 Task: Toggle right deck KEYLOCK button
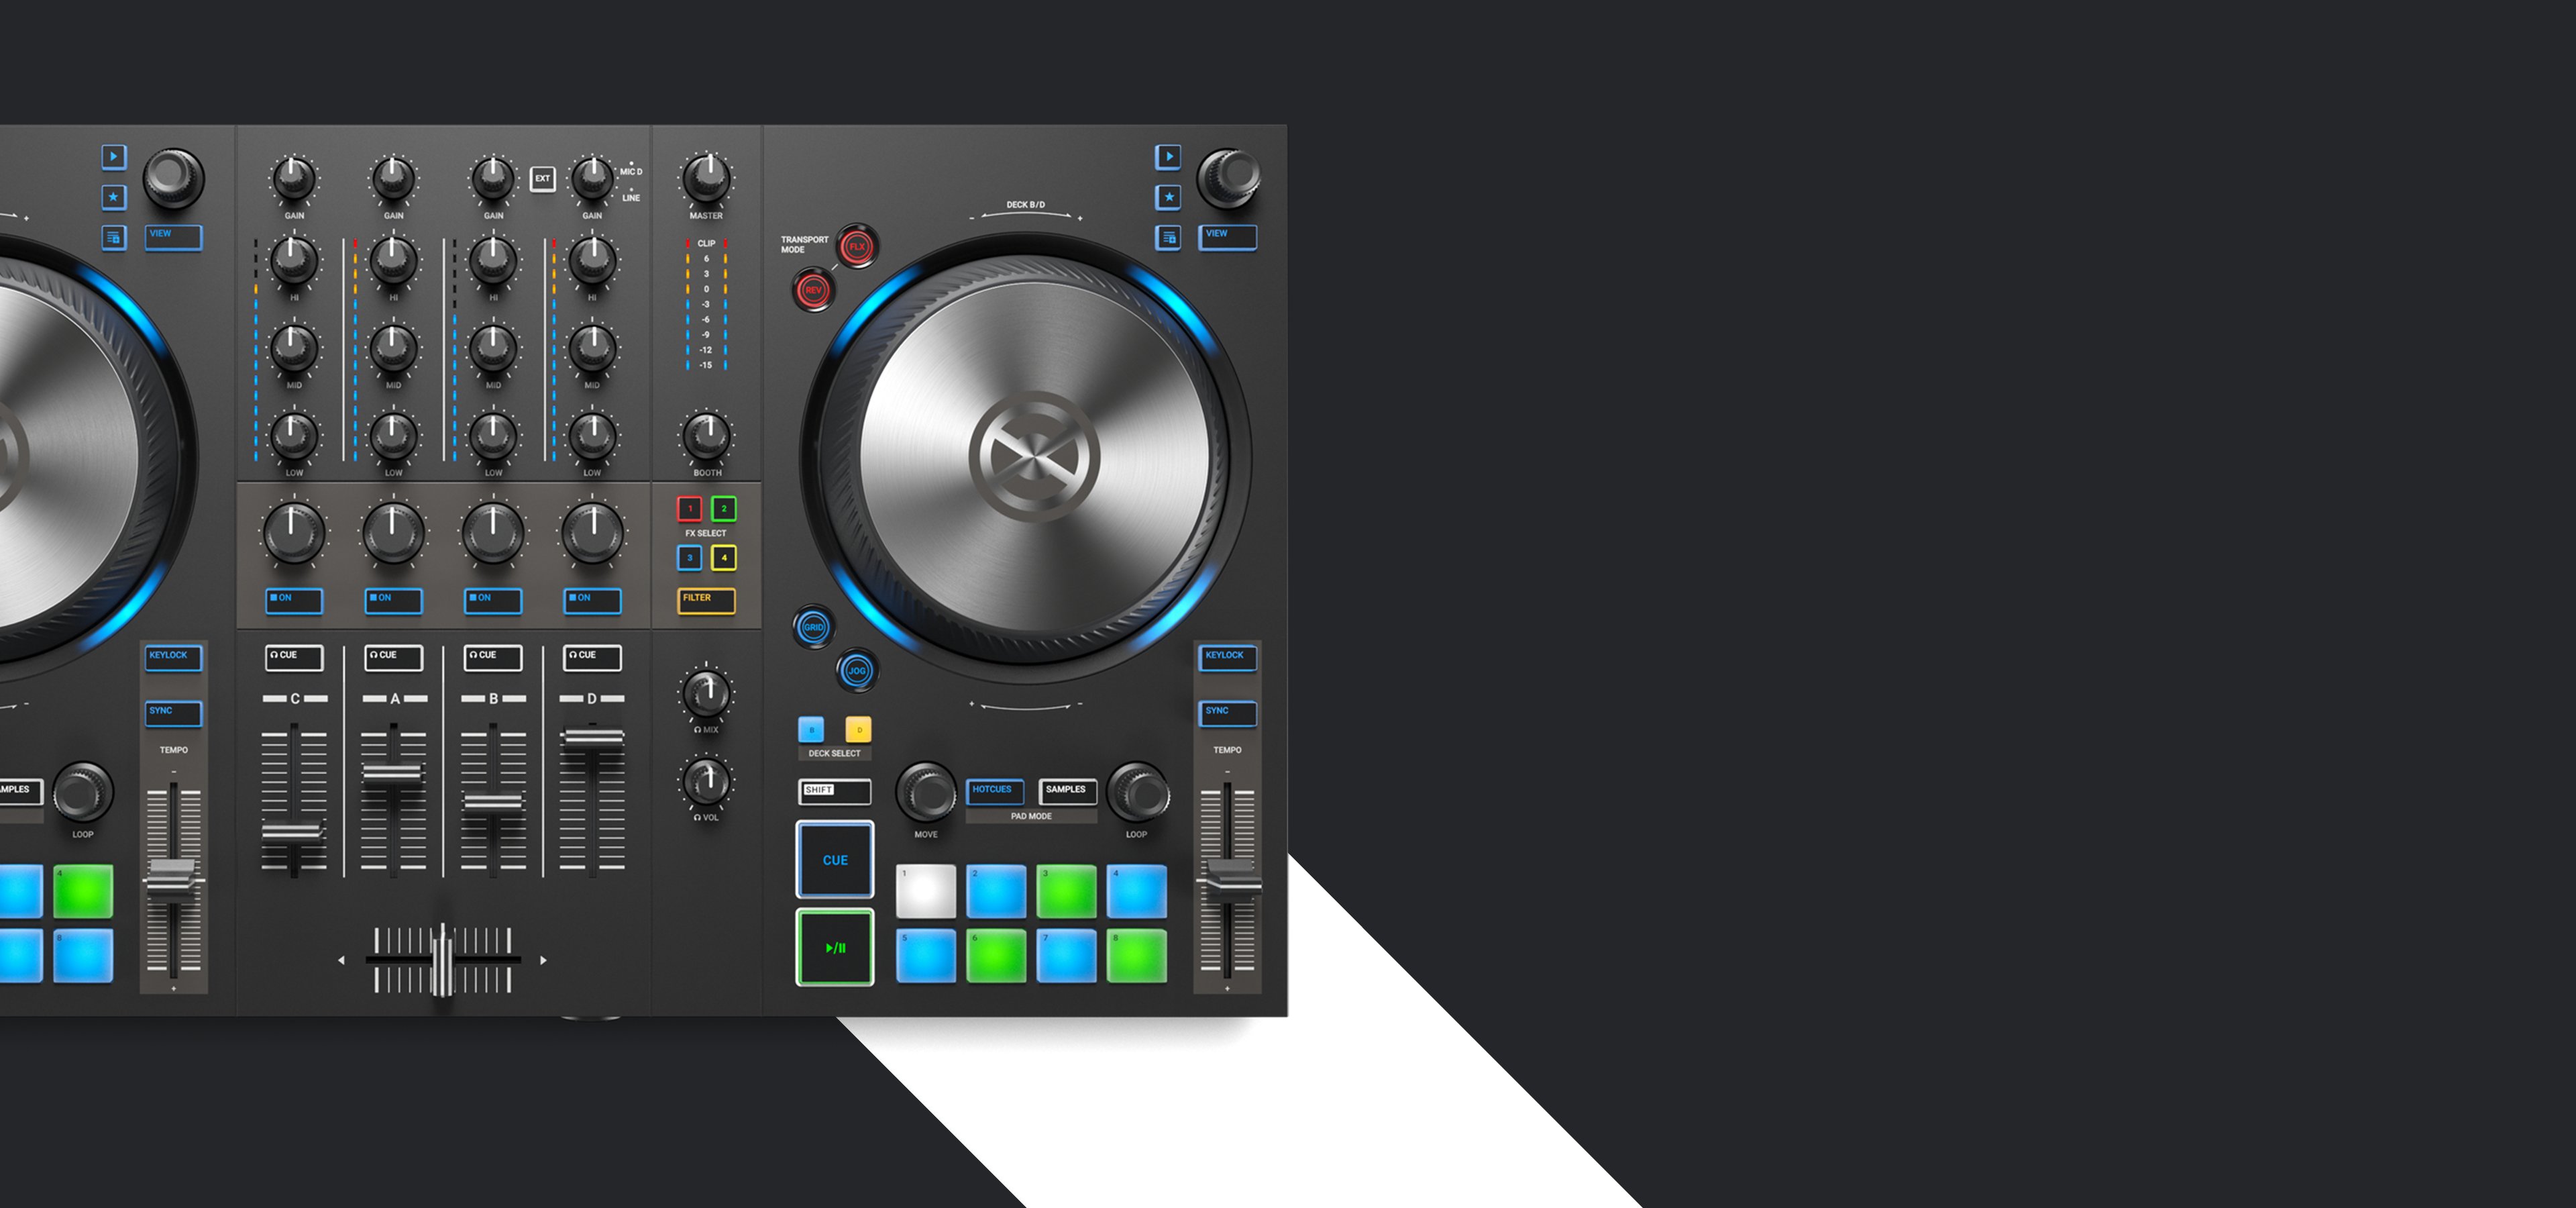pyautogui.click(x=1227, y=657)
